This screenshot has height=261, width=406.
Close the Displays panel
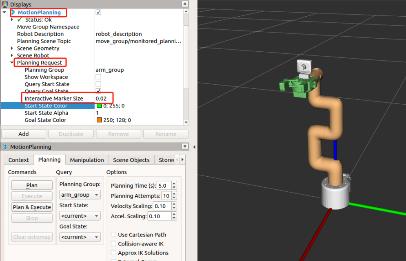184,4
